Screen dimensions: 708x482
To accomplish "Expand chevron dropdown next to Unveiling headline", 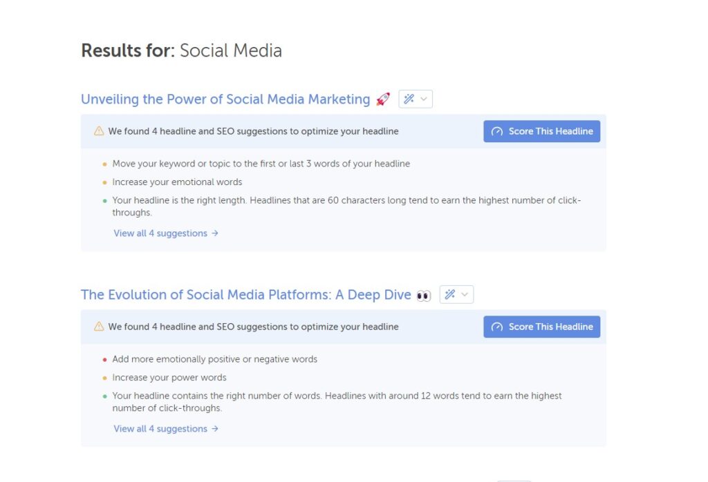I will click(x=424, y=99).
